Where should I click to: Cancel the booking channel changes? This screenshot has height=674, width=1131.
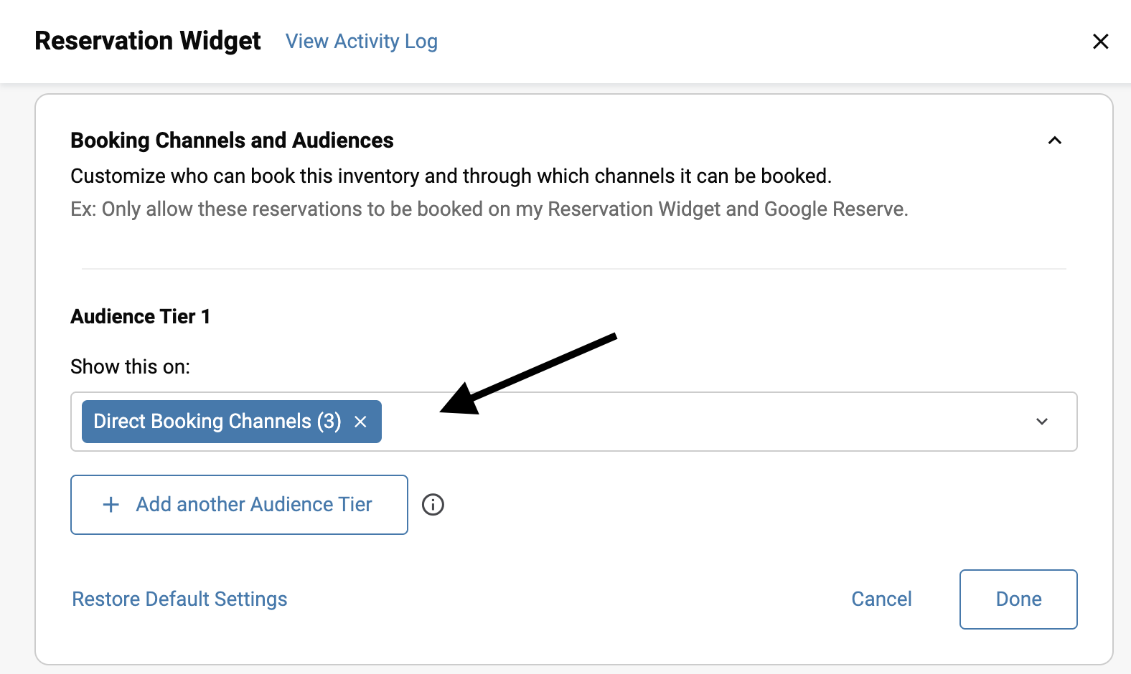click(x=881, y=599)
